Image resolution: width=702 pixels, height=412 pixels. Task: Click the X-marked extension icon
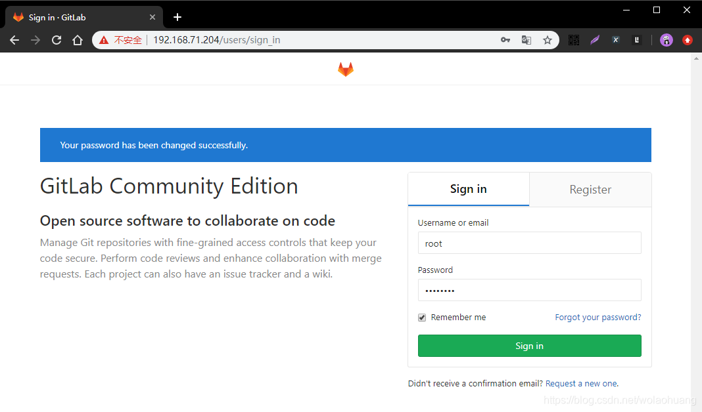tap(616, 40)
